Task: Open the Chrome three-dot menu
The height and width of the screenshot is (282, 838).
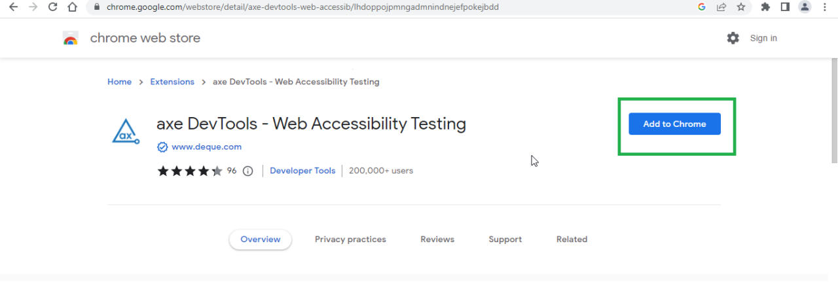Action: click(x=824, y=7)
